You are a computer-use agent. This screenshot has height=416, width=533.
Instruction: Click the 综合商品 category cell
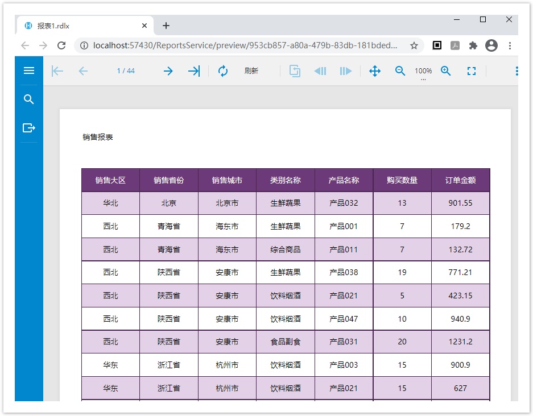286,249
